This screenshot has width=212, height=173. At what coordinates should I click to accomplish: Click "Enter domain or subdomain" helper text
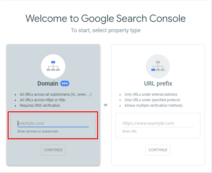(x=38, y=131)
